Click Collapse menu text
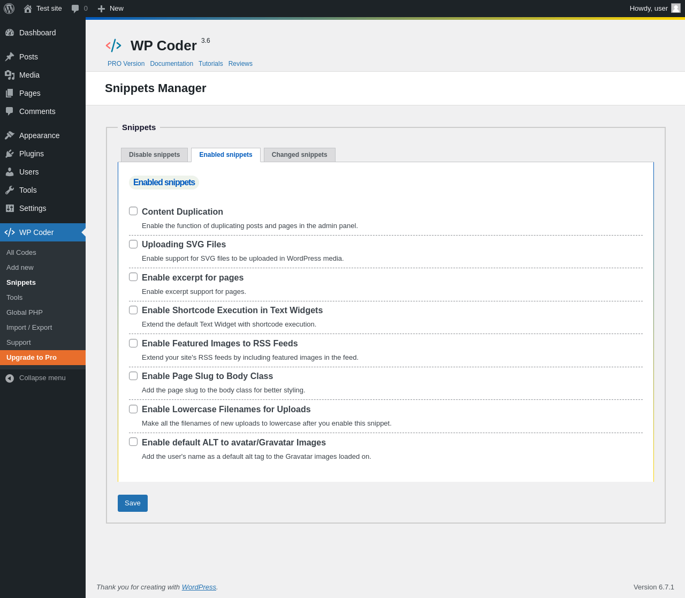 [42, 378]
